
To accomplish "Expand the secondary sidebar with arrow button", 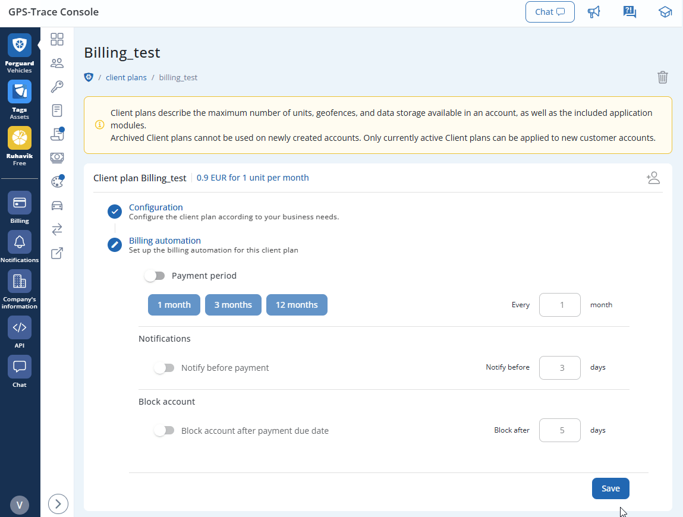I will 58,504.
